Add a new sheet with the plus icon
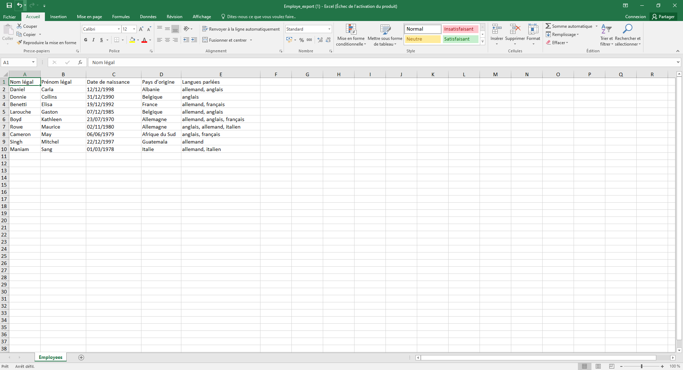 (81, 358)
